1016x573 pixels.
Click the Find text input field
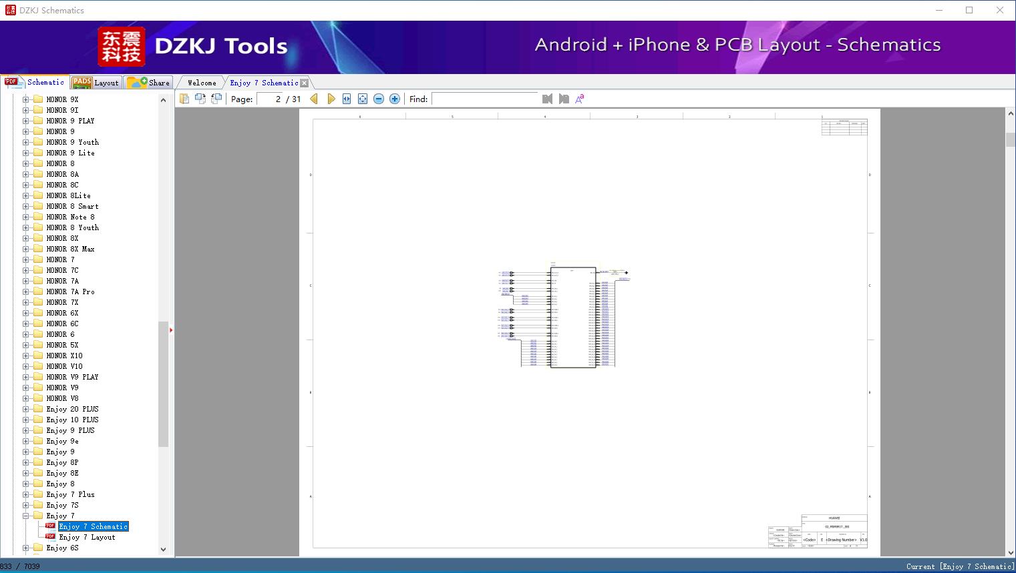(x=485, y=99)
